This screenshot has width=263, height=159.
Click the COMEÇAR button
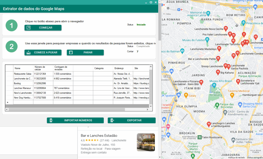43,28
